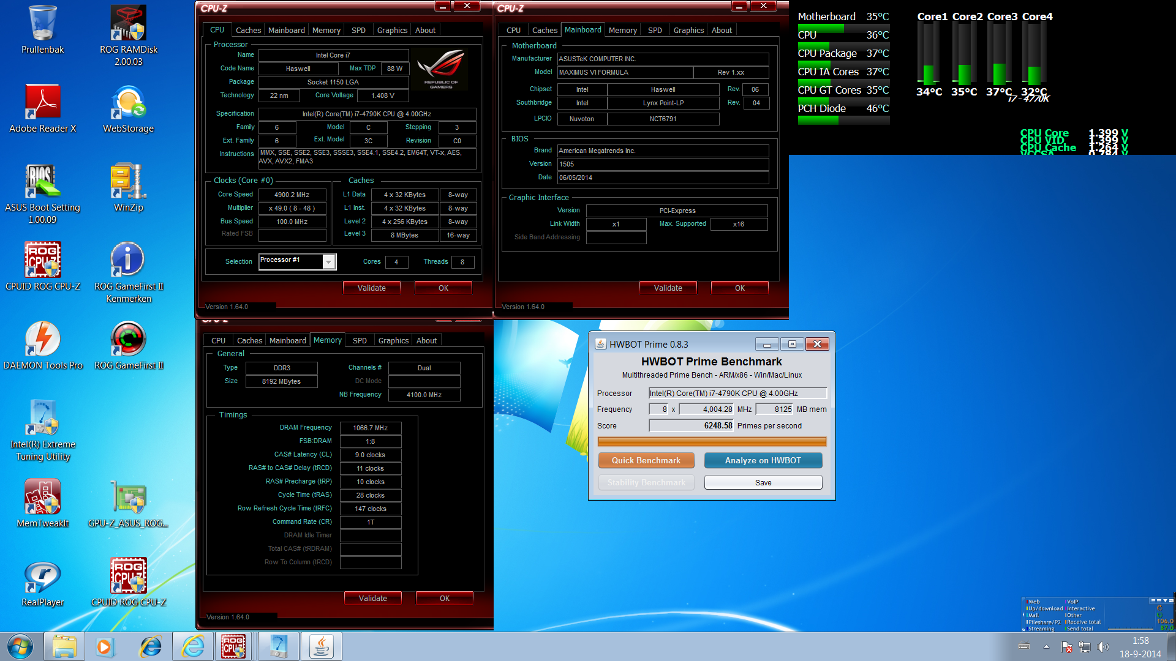Select Mainboard tab in Memory CPU-Z window
Viewport: 1176px width, 661px height.
coord(287,340)
